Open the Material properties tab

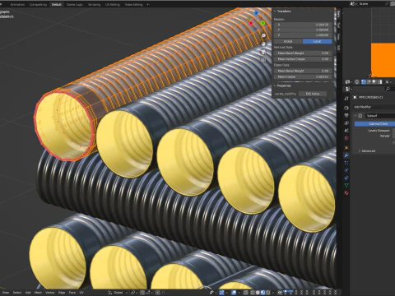[346, 192]
